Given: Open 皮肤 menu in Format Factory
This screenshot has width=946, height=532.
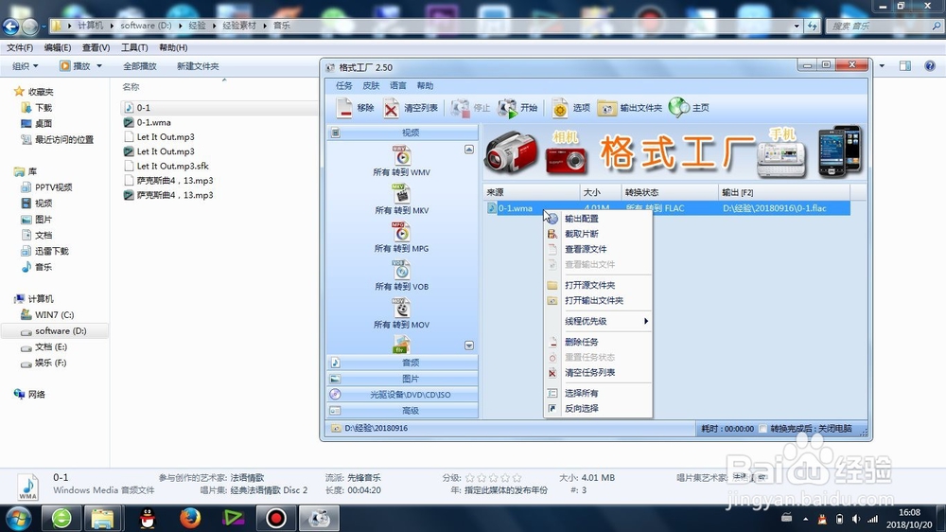Looking at the screenshot, I should point(371,86).
